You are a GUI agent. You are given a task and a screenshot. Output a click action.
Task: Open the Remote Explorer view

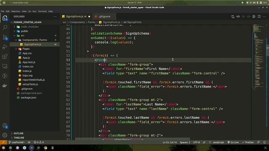click(5, 66)
